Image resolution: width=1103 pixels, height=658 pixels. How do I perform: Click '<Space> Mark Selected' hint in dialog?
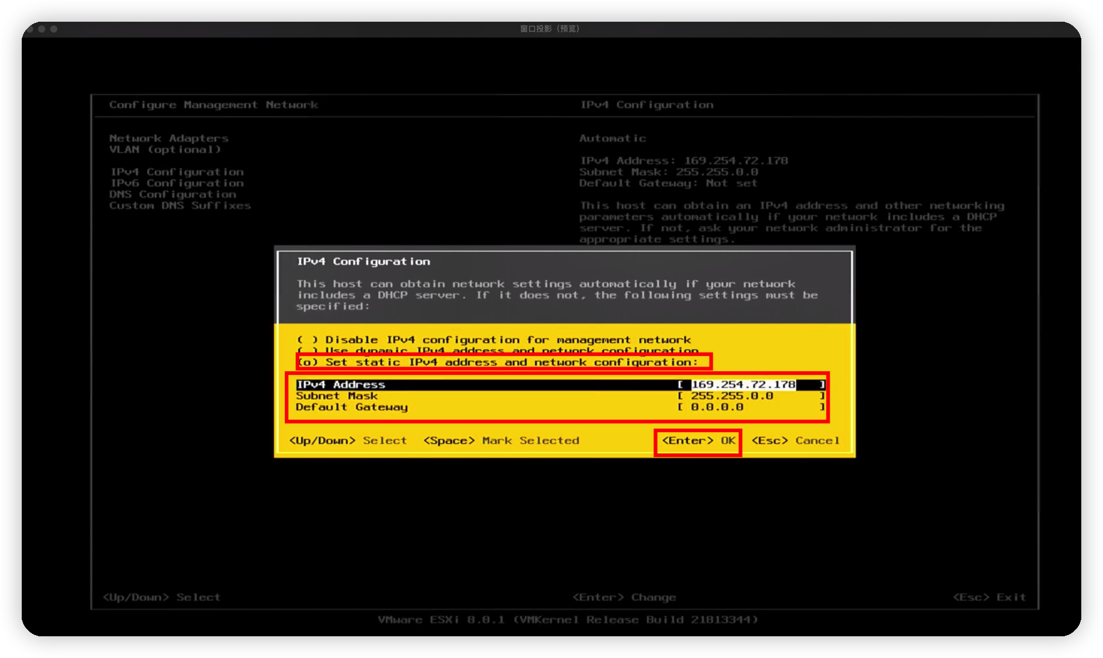[x=501, y=441]
